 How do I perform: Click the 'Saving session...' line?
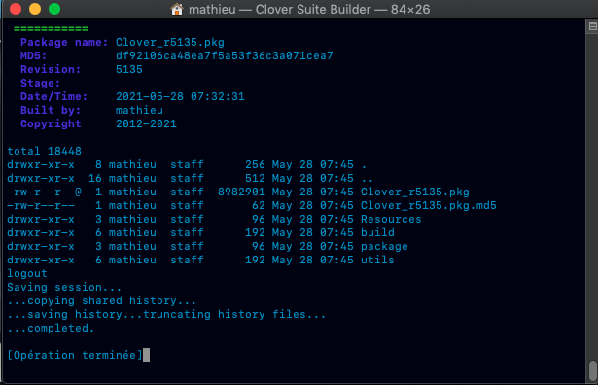coord(64,287)
